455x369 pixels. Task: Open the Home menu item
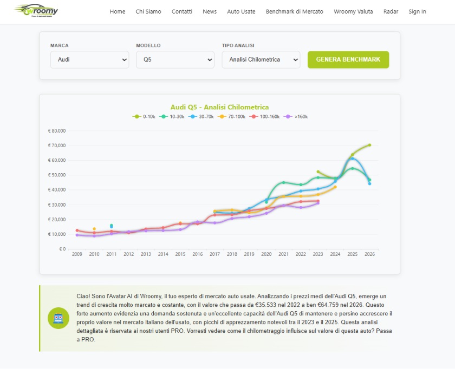point(118,11)
